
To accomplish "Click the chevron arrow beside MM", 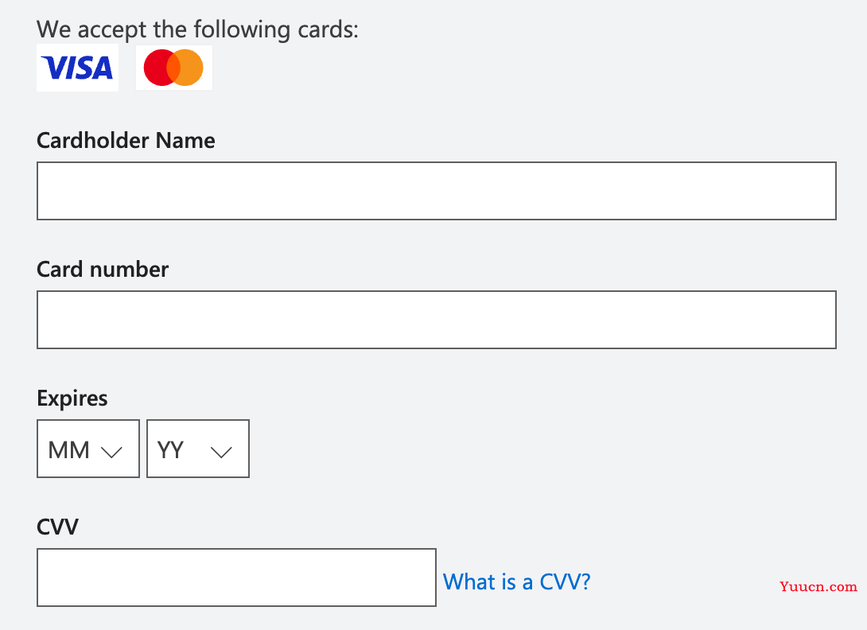I will pos(111,453).
